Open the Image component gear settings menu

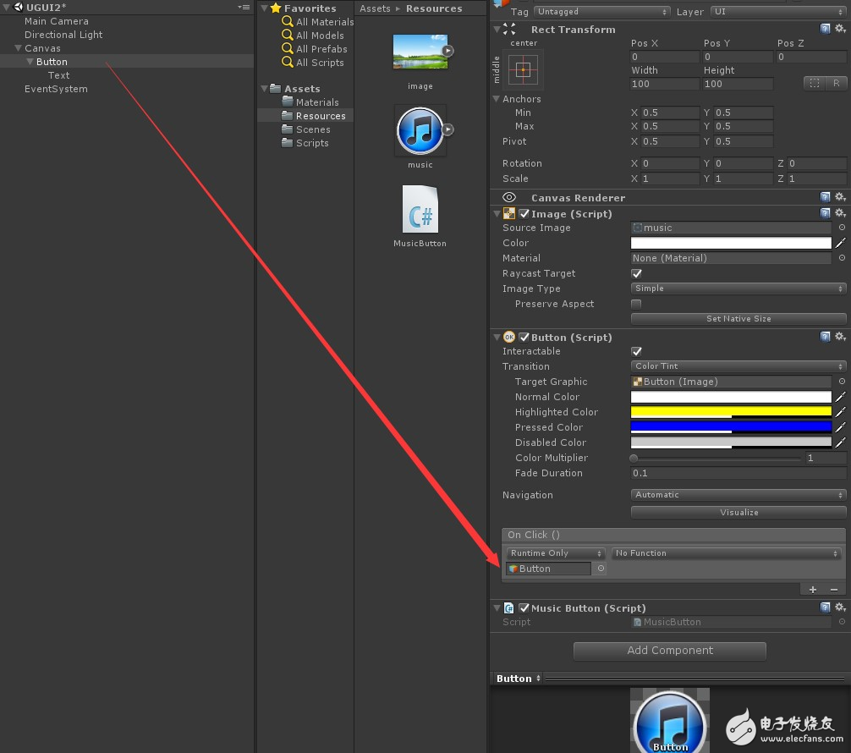841,213
